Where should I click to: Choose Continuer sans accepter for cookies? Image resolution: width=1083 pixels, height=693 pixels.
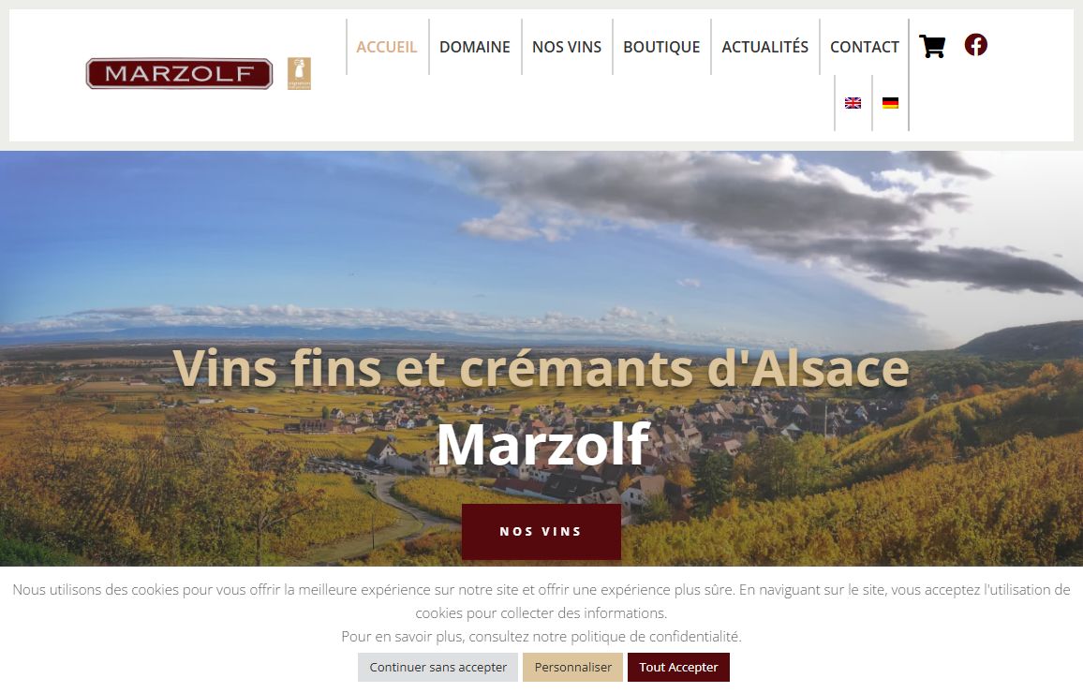point(438,668)
